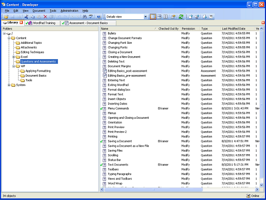Select the Status Bar question row
The height and width of the screenshot is (200, 266).
pyautogui.click(x=180, y=160)
